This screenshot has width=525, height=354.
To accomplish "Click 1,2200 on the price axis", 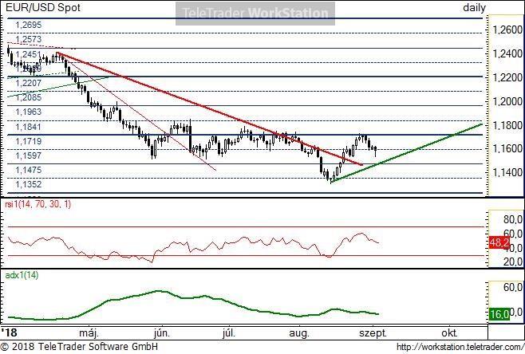I will pos(507,77).
